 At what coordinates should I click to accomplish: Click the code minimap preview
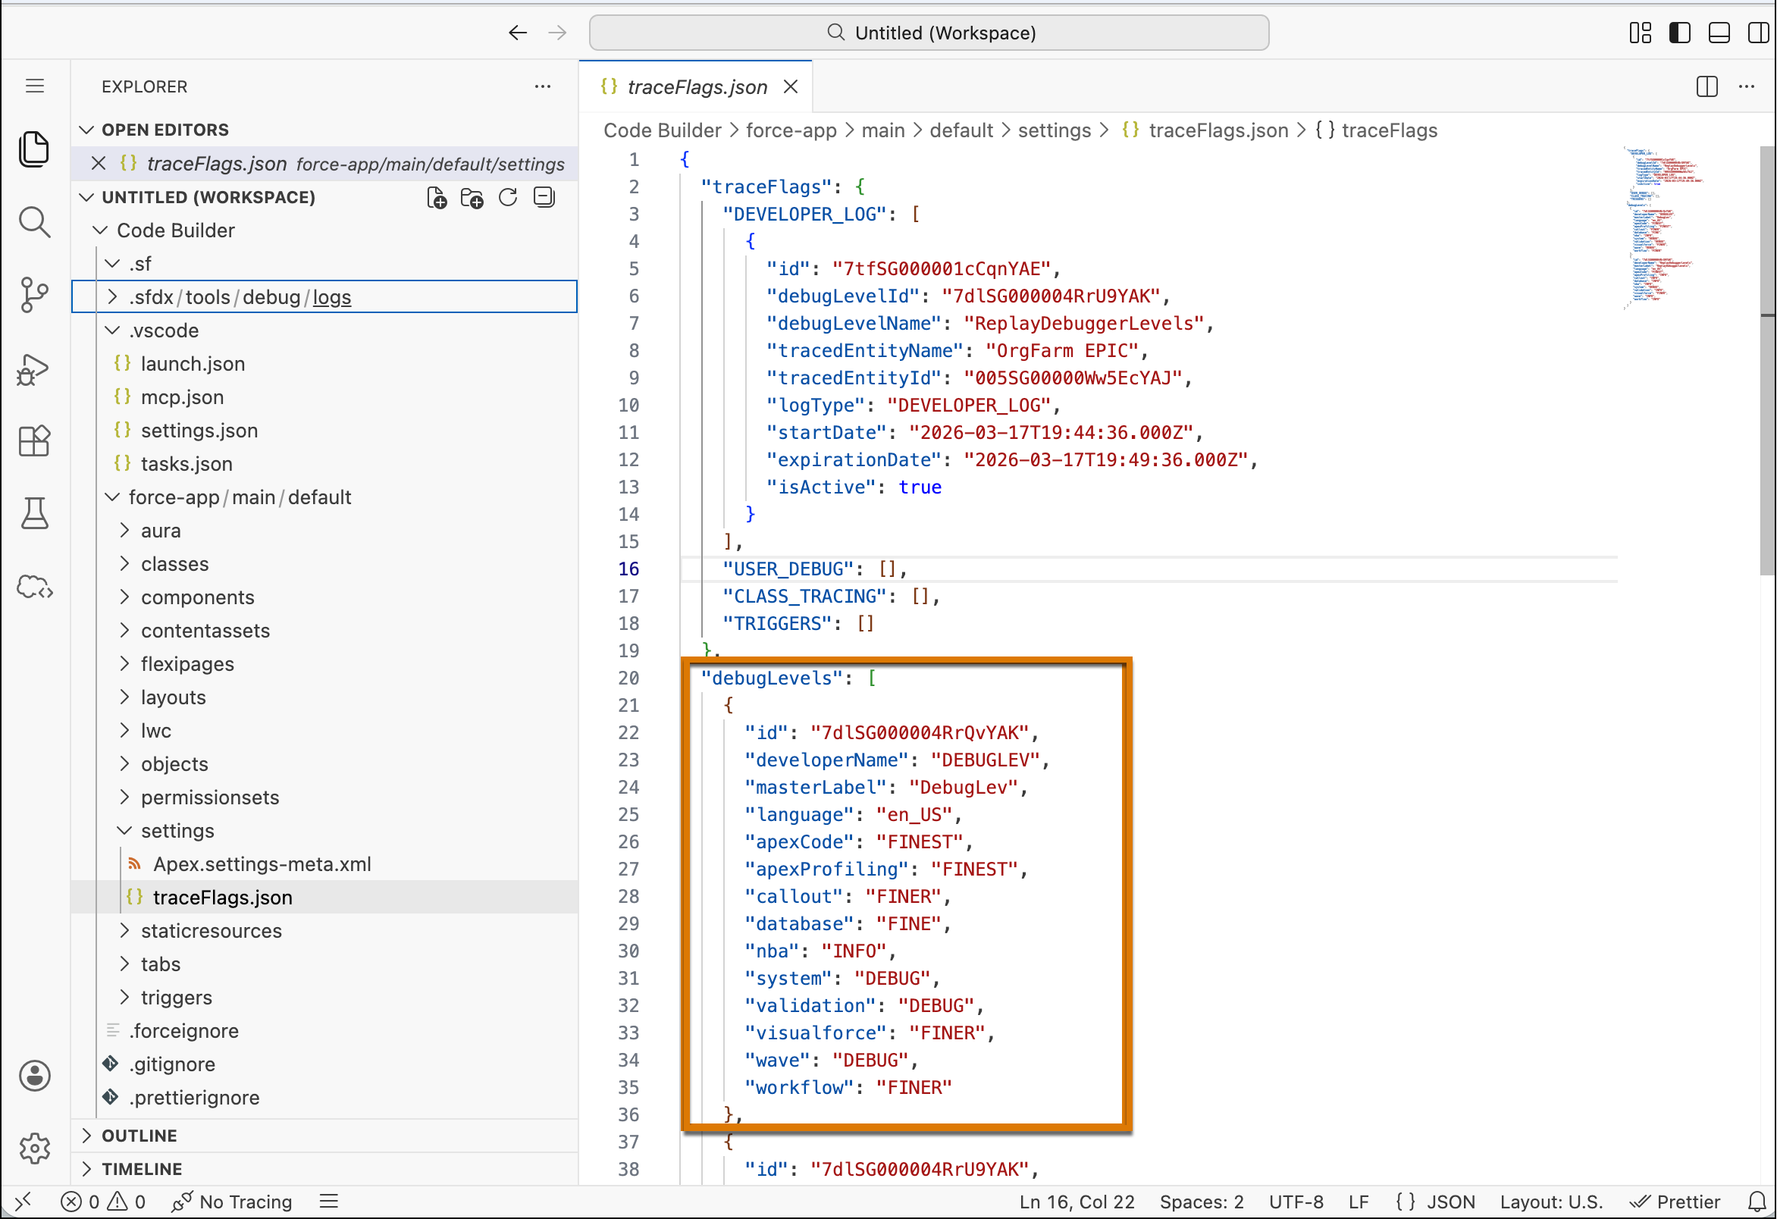point(1663,228)
